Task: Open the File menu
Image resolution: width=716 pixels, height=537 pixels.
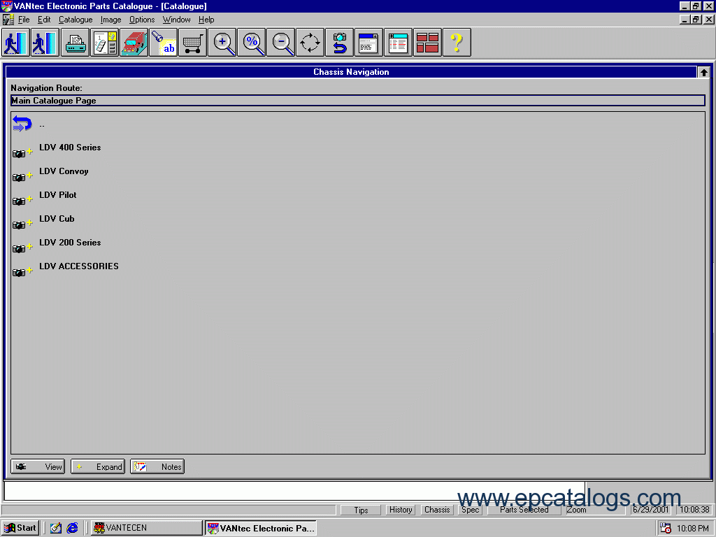Action: click(x=24, y=20)
